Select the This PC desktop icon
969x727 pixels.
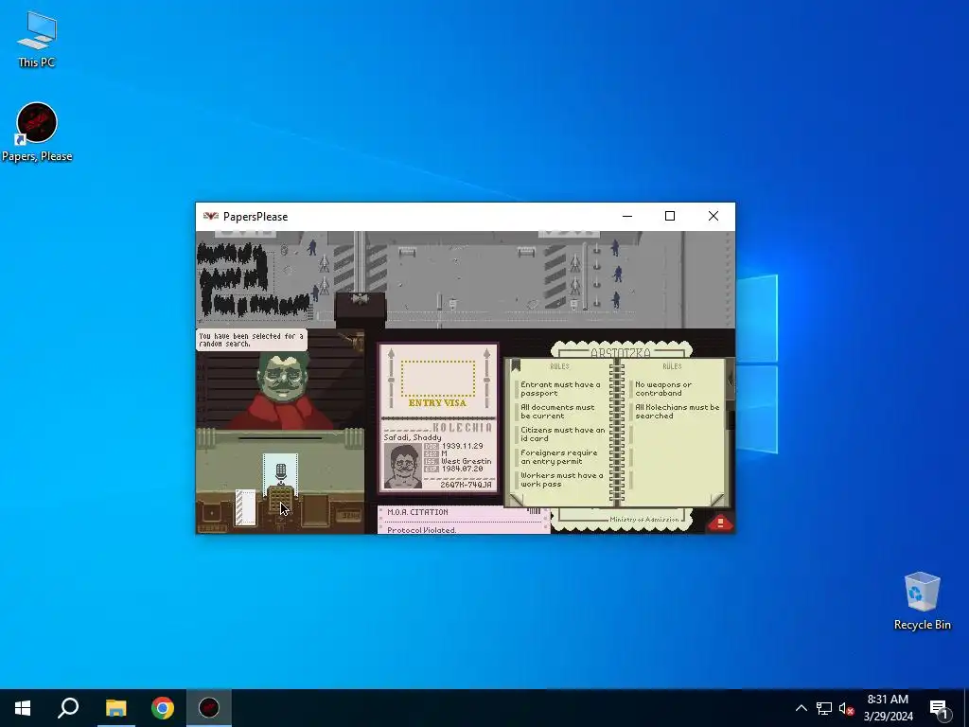coord(37,40)
